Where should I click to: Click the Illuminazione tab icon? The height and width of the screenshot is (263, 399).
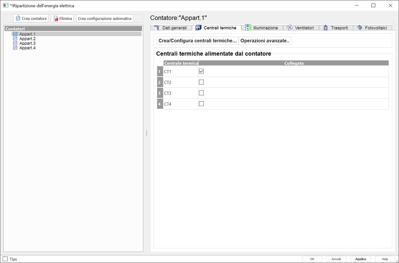(248, 27)
